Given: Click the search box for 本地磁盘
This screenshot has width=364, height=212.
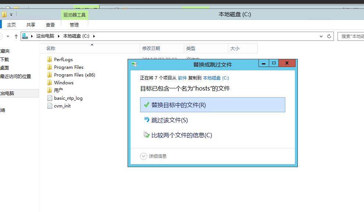Looking at the screenshot, I should [351, 36].
